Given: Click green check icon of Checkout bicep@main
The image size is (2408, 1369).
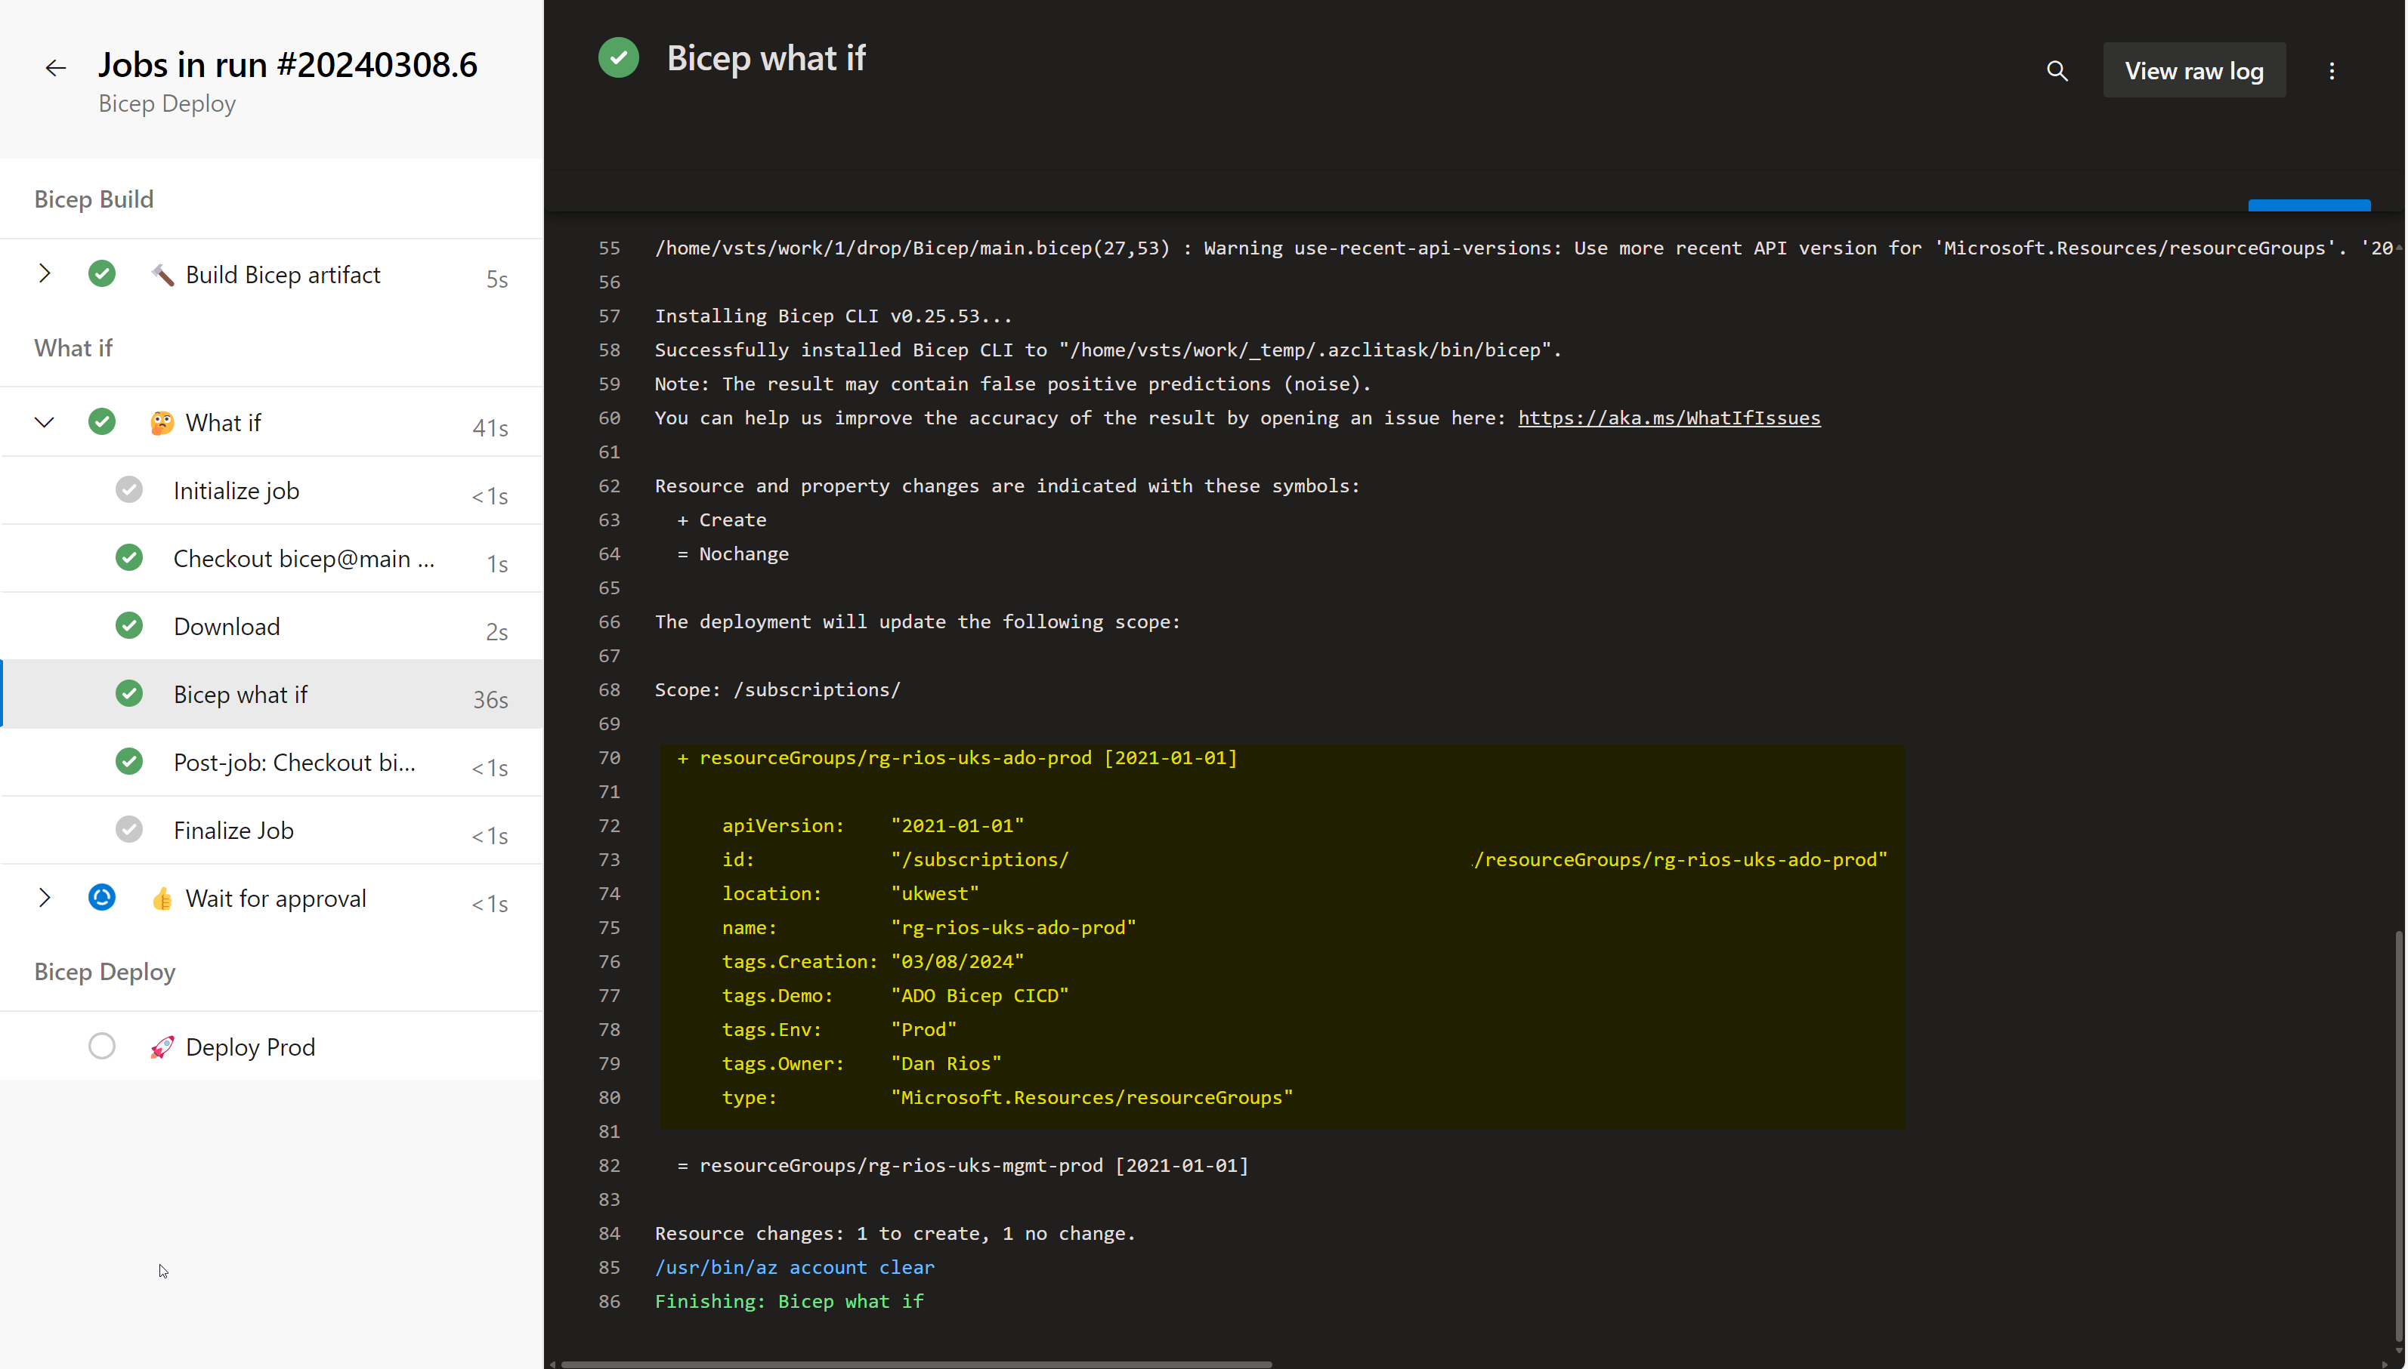Looking at the screenshot, I should pyautogui.click(x=129, y=557).
